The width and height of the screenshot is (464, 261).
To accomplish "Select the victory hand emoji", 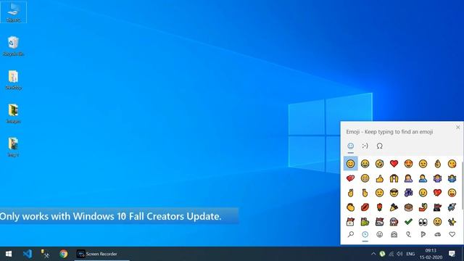I will [350, 193].
